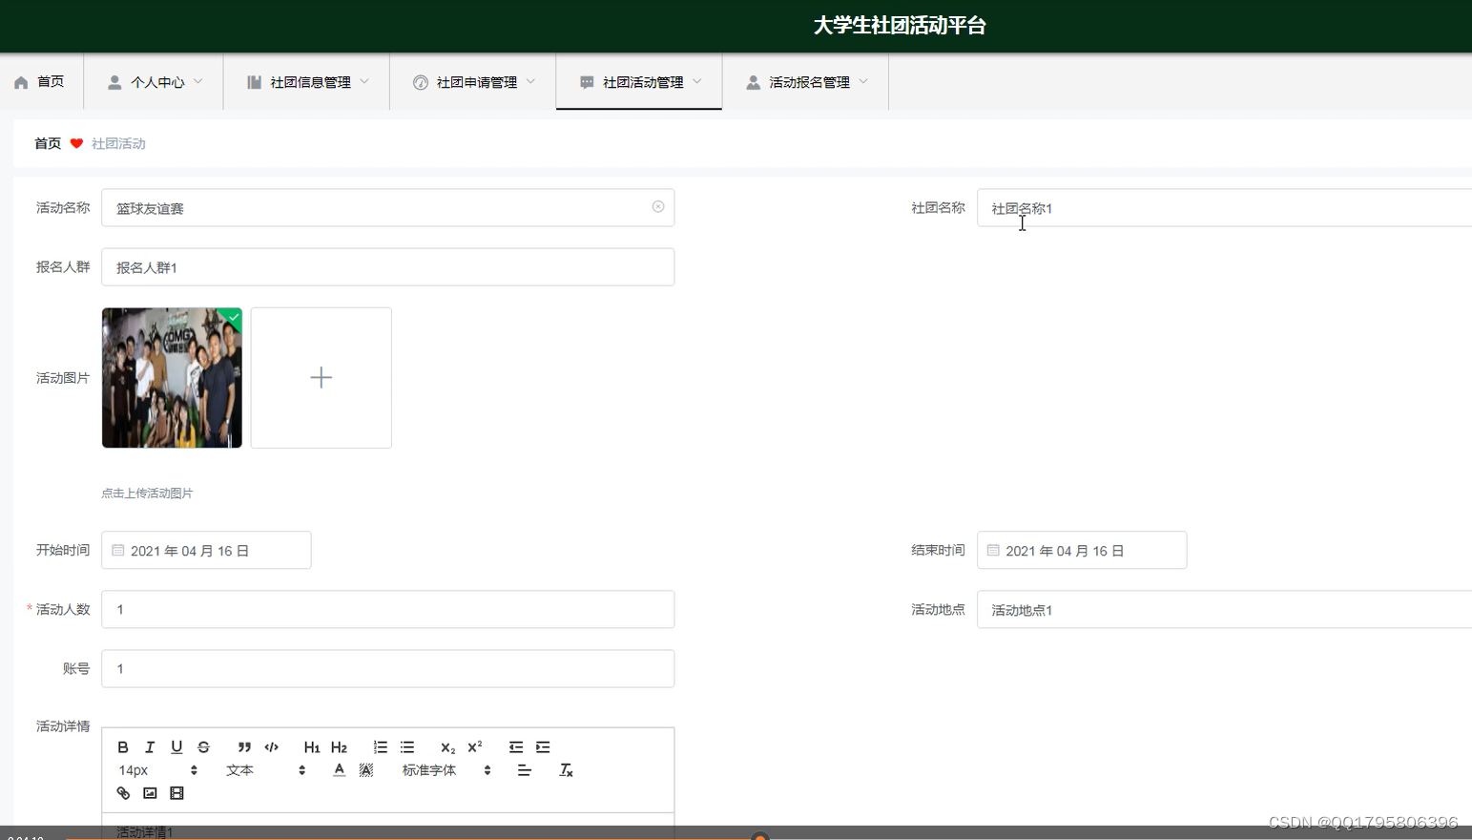Clear the 活动名称 field with the circle-x icon
1472x840 pixels.
tap(658, 207)
